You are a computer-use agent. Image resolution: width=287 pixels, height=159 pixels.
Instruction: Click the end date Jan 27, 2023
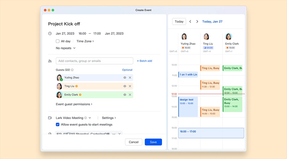pyautogui.click(x=114, y=34)
